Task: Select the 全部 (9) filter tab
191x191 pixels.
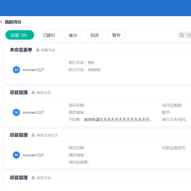Action: click(x=20, y=35)
